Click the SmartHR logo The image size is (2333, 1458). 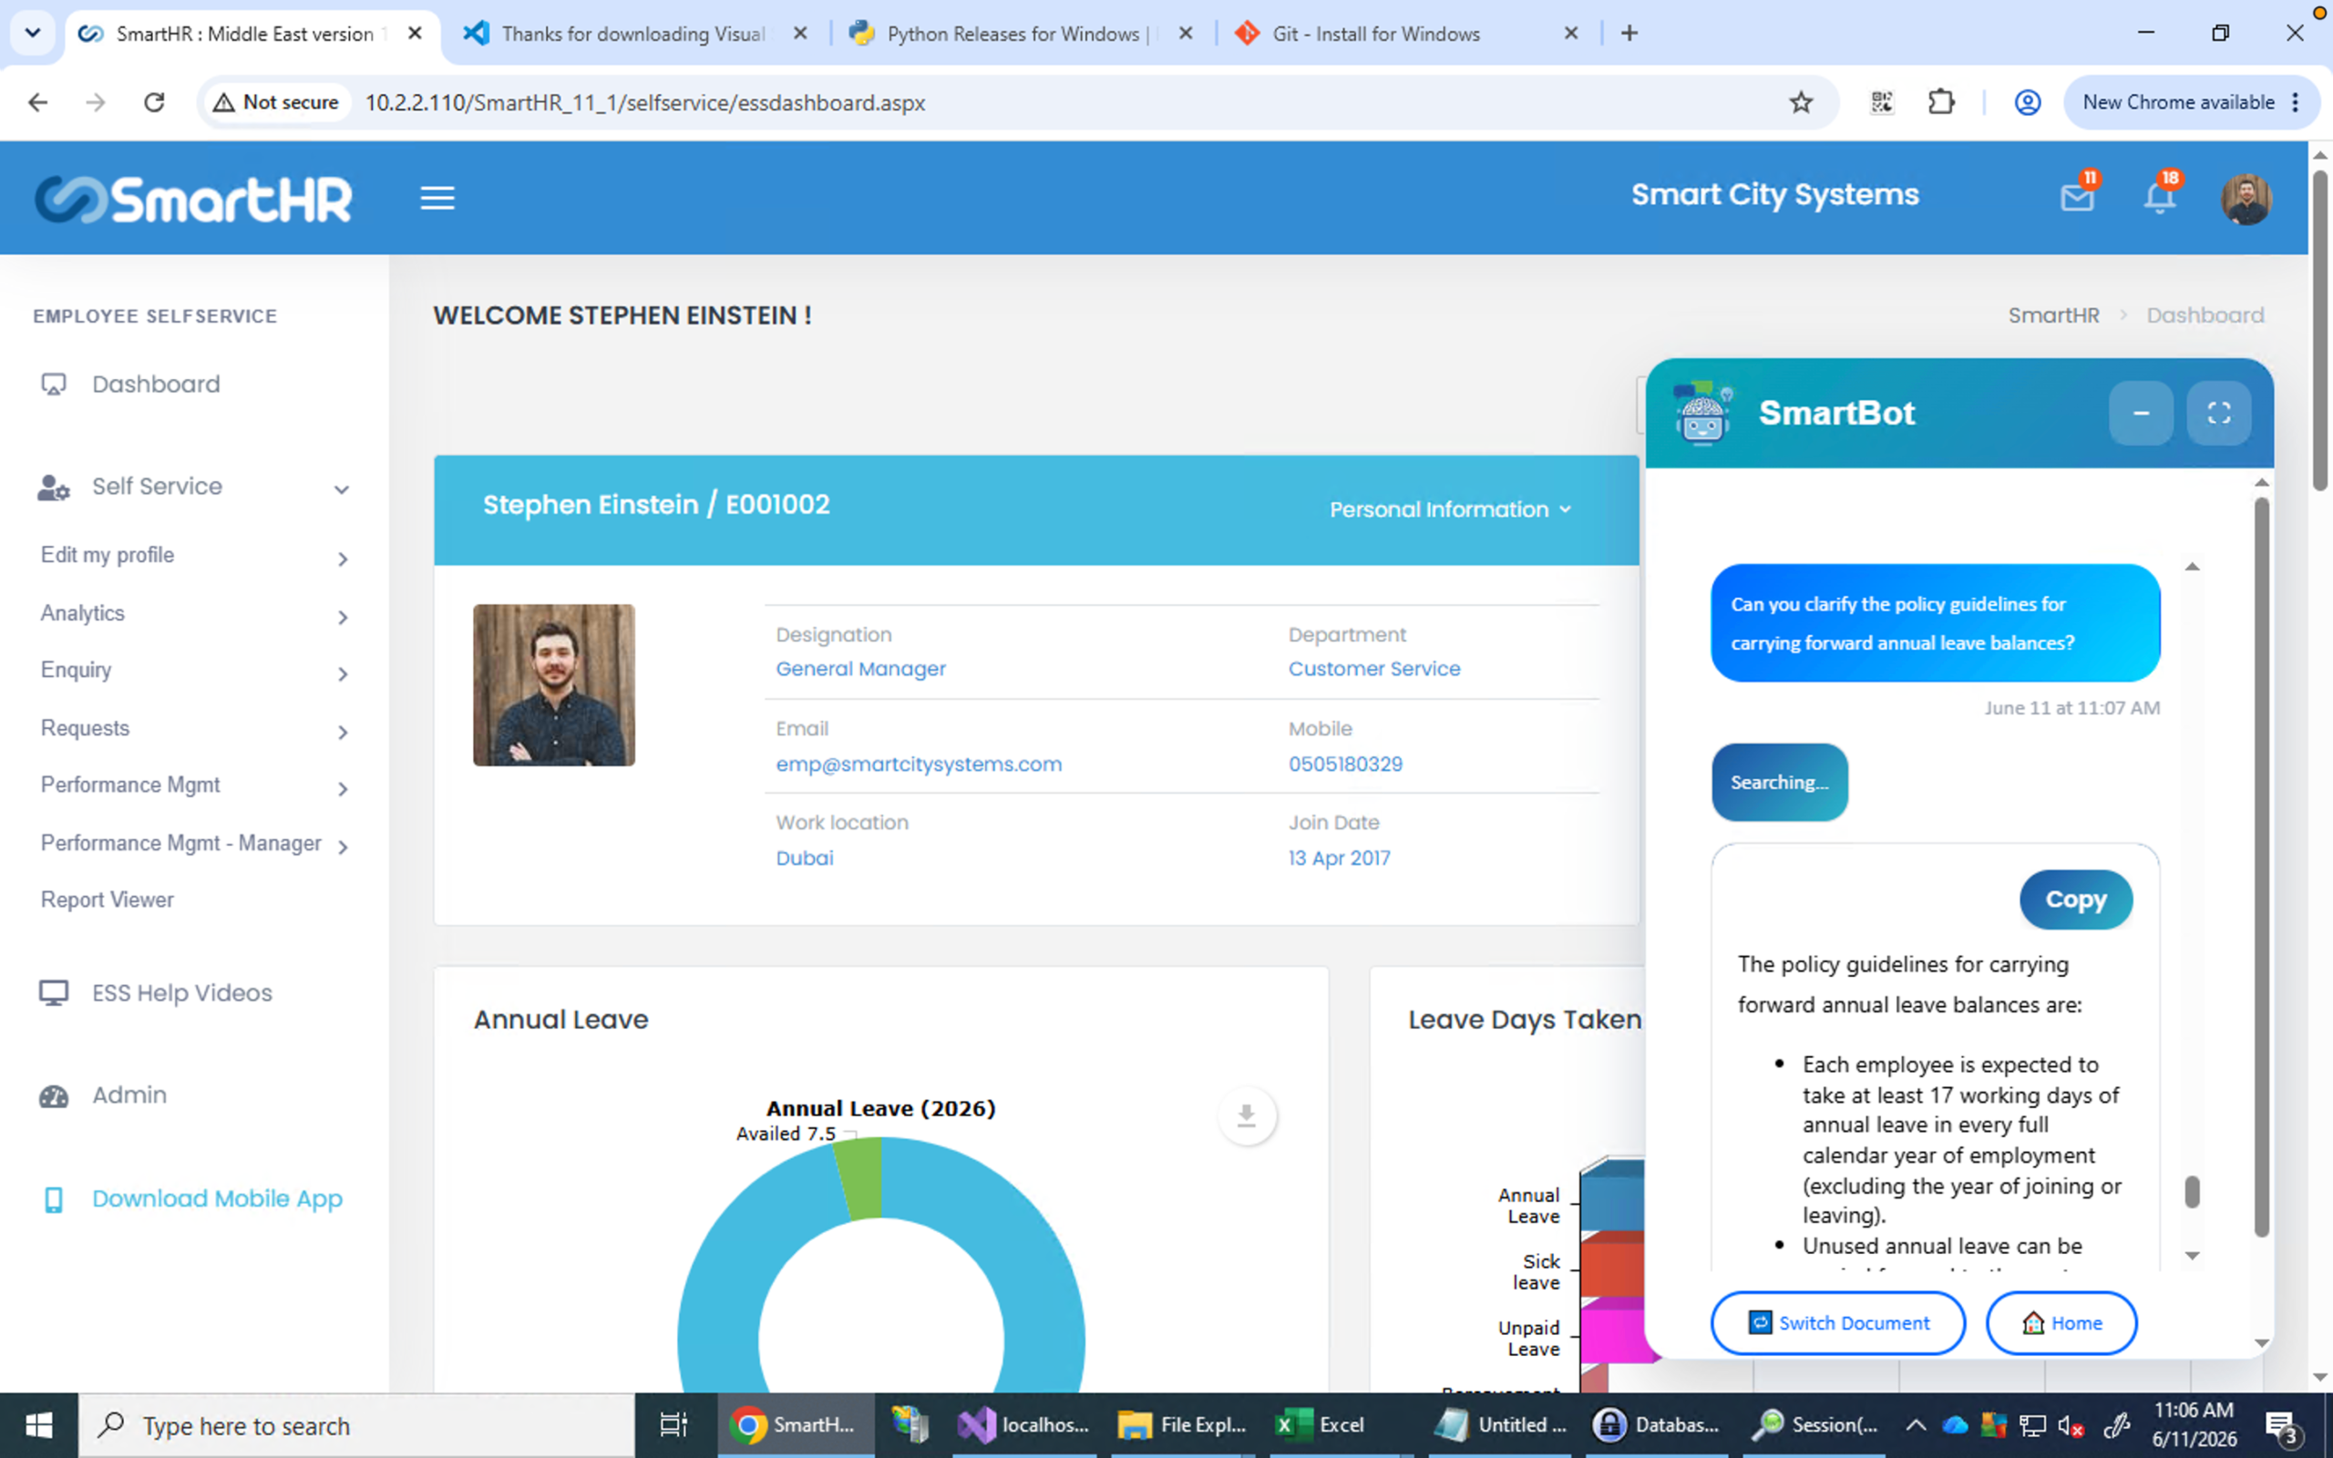click(x=194, y=200)
